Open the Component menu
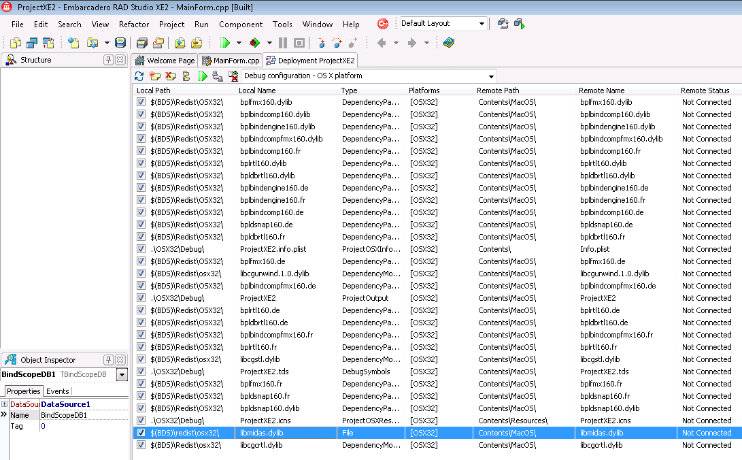Image resolution: width=742 pixels, height=460 pixels. coord(240,24)
